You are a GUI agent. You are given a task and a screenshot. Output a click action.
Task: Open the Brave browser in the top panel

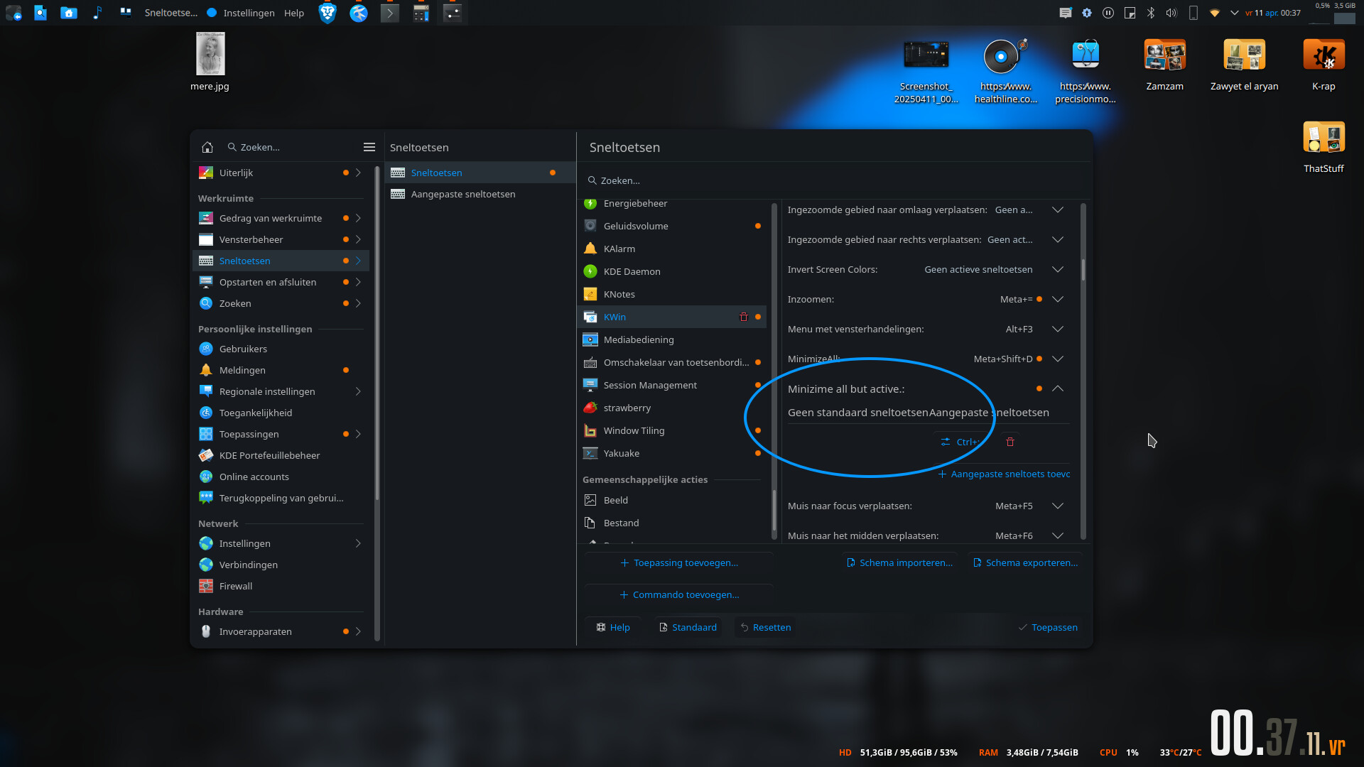coord(328,13)
